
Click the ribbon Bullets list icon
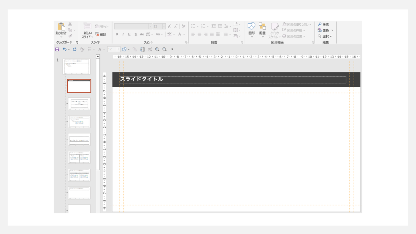click(x=193, y=26)
